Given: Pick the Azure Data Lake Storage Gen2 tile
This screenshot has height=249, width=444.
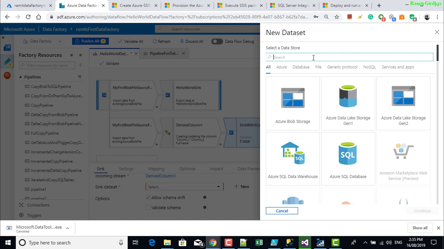Looking at the screenshot, I should [403, 103].
